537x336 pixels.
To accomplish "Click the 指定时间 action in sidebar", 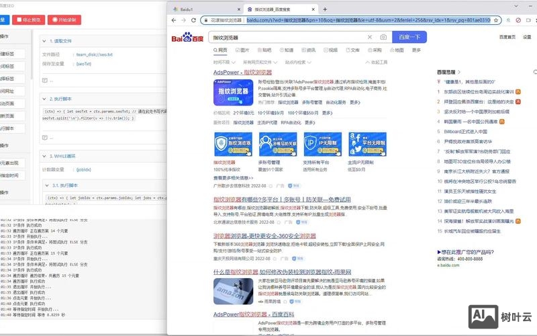I will (12, 175).
